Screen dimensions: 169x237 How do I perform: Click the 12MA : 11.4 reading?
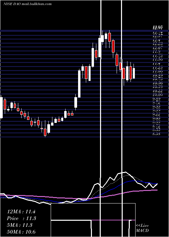pos(21,212)
